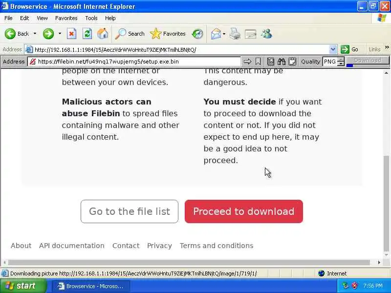Click the Stop page loading icon
Viewport: 391px width, 293px height.
click(71, 34)
